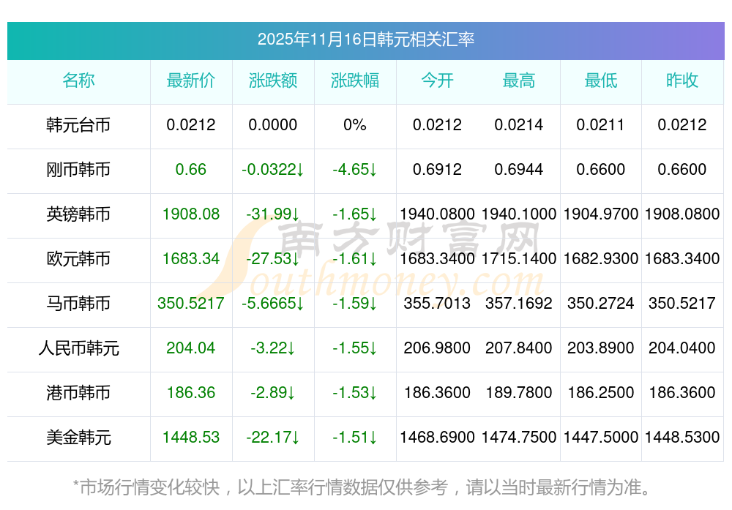Click the 最低 column header
This screenshot has width=732, height=510.
pos(601,80)
